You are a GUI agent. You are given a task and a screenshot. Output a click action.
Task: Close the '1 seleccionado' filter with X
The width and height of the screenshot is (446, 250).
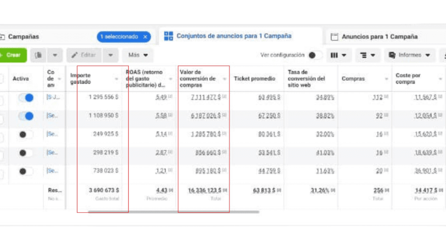[145, 37]
